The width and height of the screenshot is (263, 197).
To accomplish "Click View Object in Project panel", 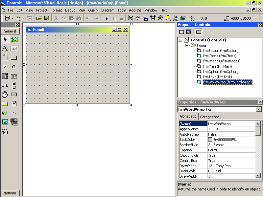I will [x=189, y=32].
